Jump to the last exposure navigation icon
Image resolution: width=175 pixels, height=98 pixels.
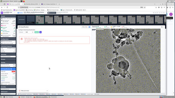(x=164, y=13)
